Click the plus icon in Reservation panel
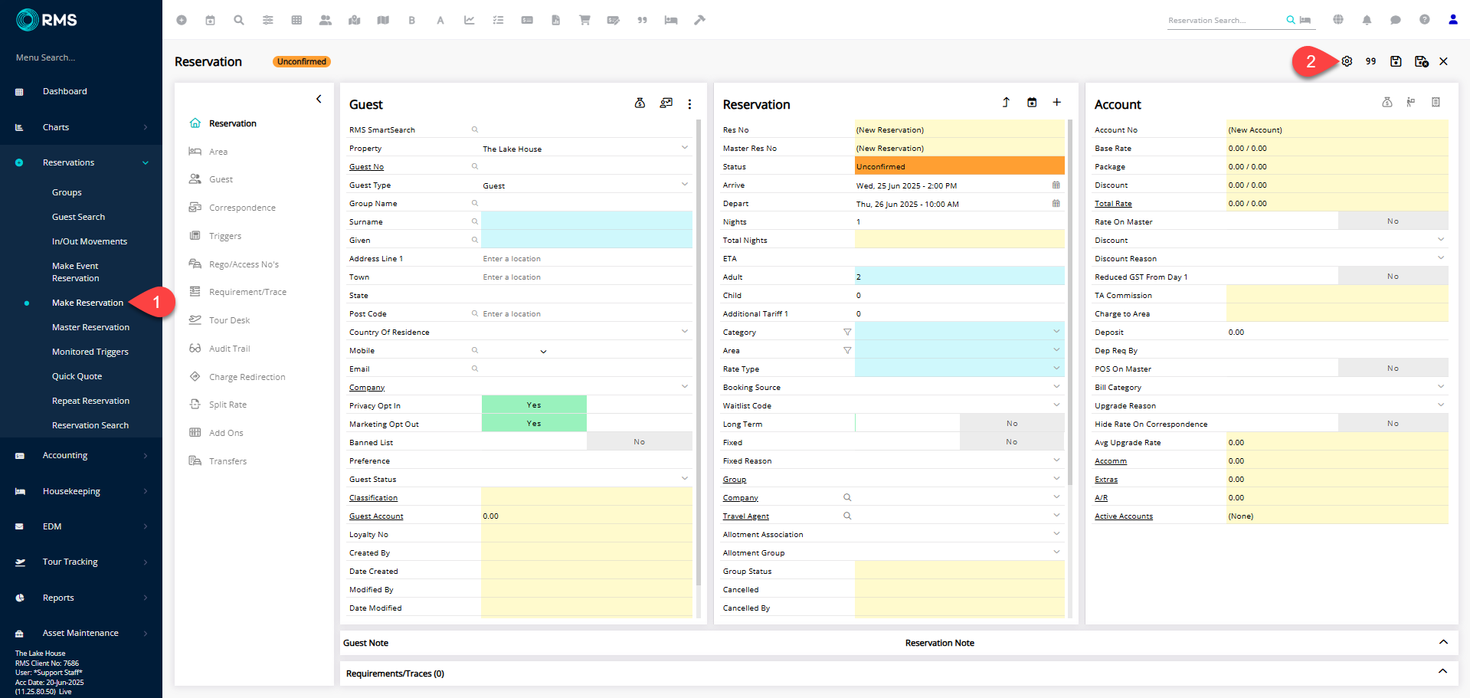The image size is (1470, 698). click(x=1056, y=103)
